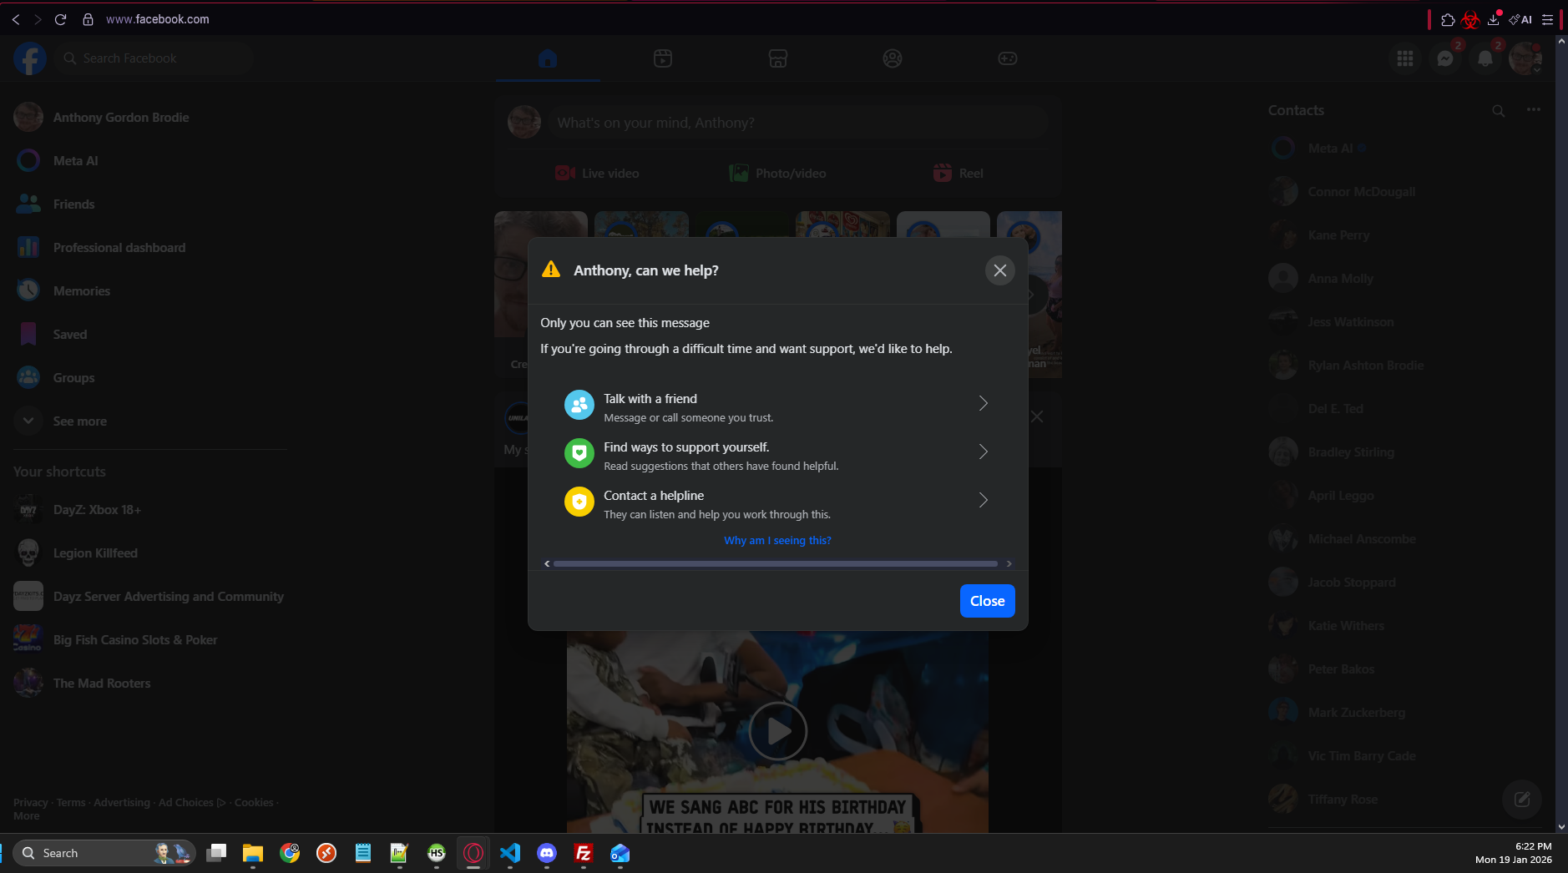
Task: Open the browser AI button
Action: point(1520,19)
